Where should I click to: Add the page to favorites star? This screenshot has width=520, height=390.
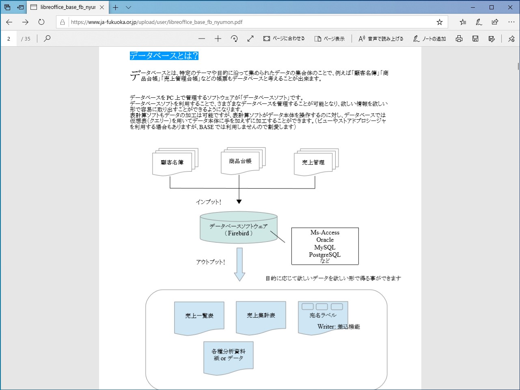point(440,22)
